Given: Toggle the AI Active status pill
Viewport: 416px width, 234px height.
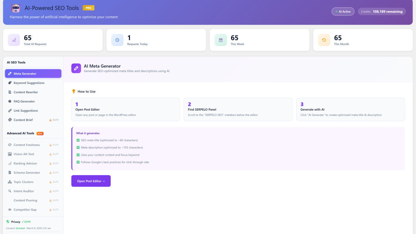Looking at the screenshot, I should (x=343, y=11).
